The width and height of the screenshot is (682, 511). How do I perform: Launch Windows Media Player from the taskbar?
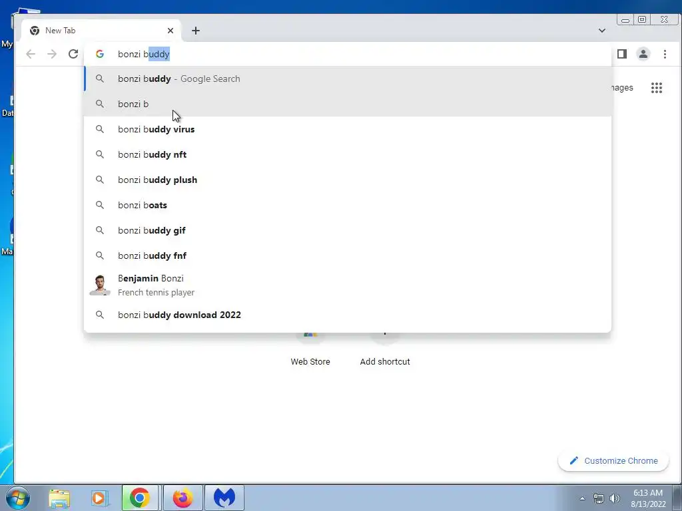pos(99,498)
